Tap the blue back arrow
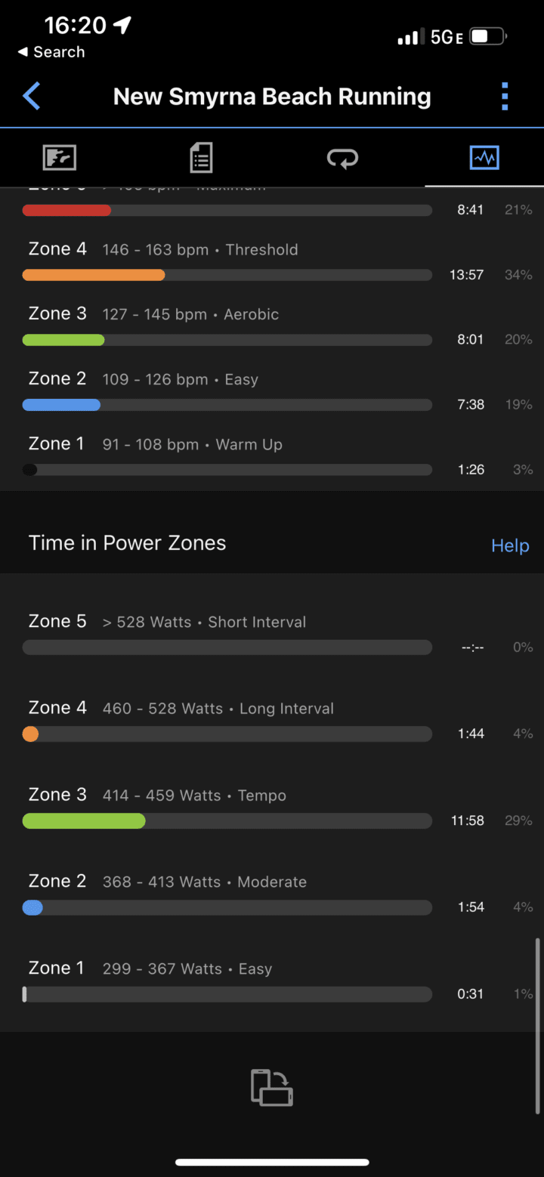This screenshot has height=1177, width=544. [32, 97]
